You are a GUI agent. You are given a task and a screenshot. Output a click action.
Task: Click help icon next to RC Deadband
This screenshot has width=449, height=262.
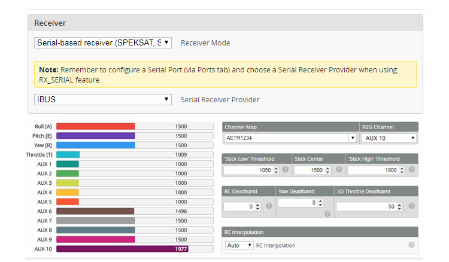pos(269,206)
